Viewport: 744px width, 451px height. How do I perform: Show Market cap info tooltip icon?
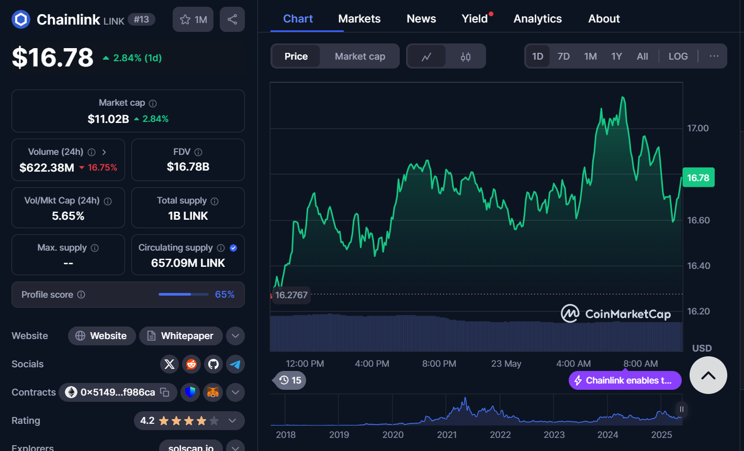pyautogui.click(x=153, y=104)
